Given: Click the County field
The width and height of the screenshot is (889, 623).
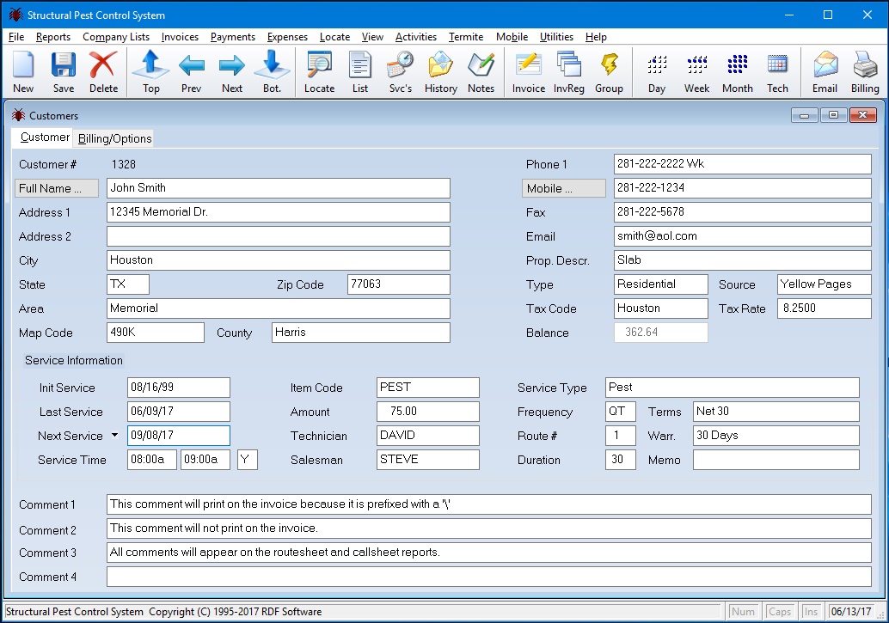Looking at the screenshot, I should [x=361, y=333].
